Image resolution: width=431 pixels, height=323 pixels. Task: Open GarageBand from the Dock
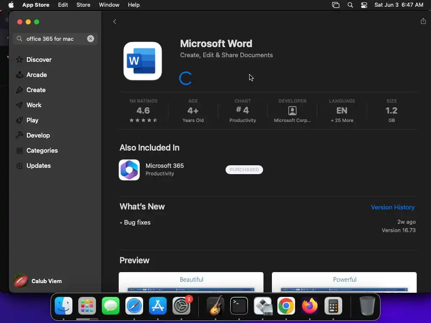click(215, 306)
